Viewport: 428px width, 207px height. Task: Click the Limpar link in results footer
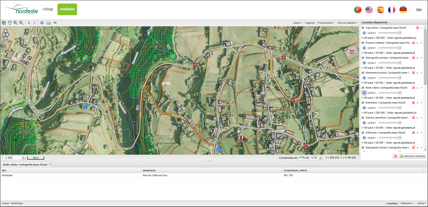pos(5,203)
